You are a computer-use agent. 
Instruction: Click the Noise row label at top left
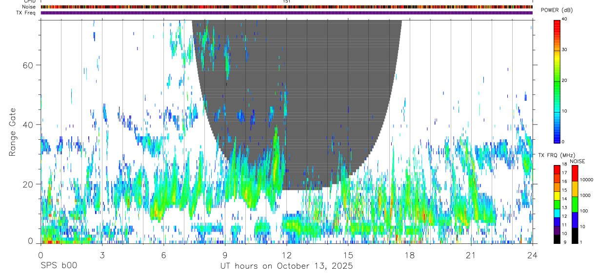[x=30, y=7]
